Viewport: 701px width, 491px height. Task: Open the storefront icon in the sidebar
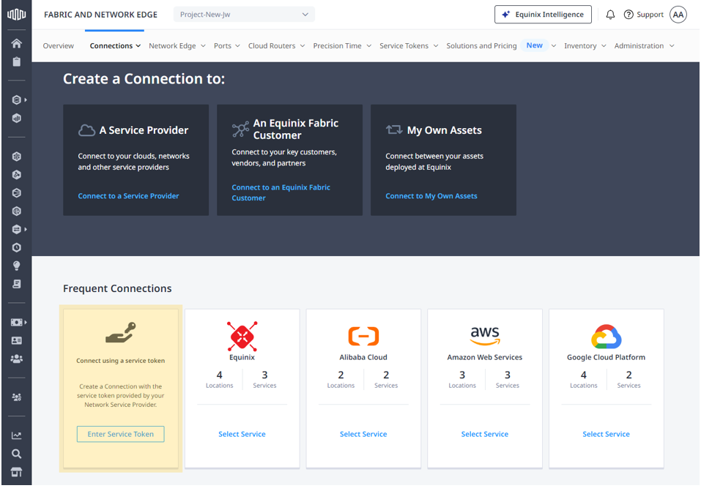pyautogui.click(x=16, y=472)
